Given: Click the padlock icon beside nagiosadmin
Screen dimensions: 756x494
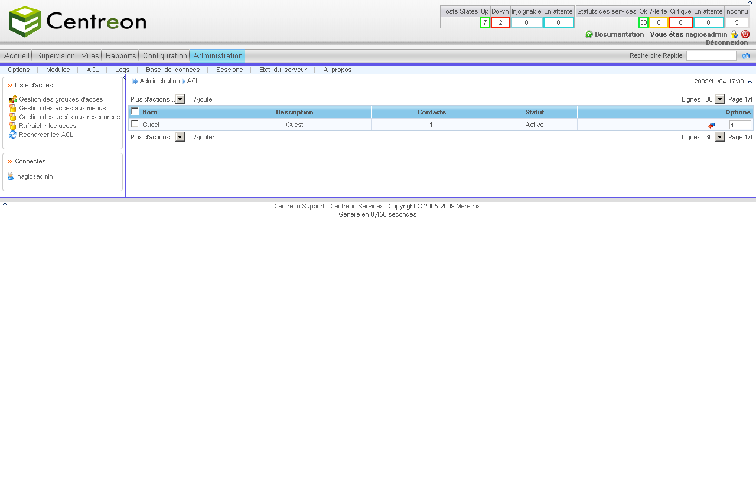Looking at the screenshot, I should pyautogui.click(x=734, y=34).
